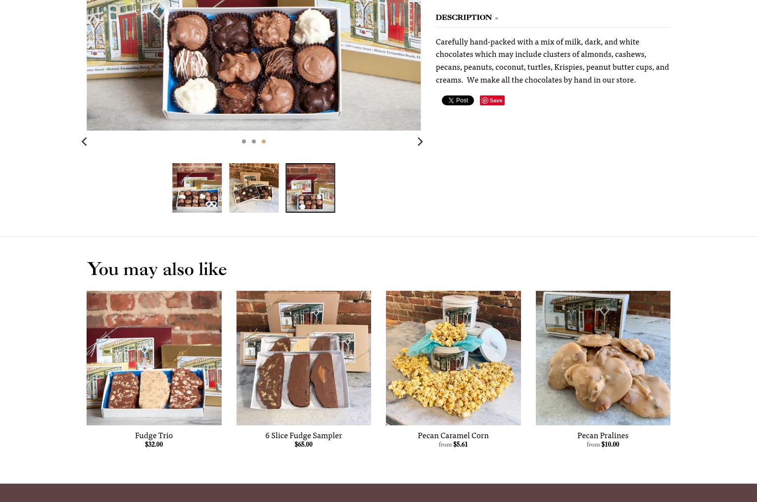Open the Pecan Caramel Corn image
Screen dimensions: 757x502
[x=453, y=358]
